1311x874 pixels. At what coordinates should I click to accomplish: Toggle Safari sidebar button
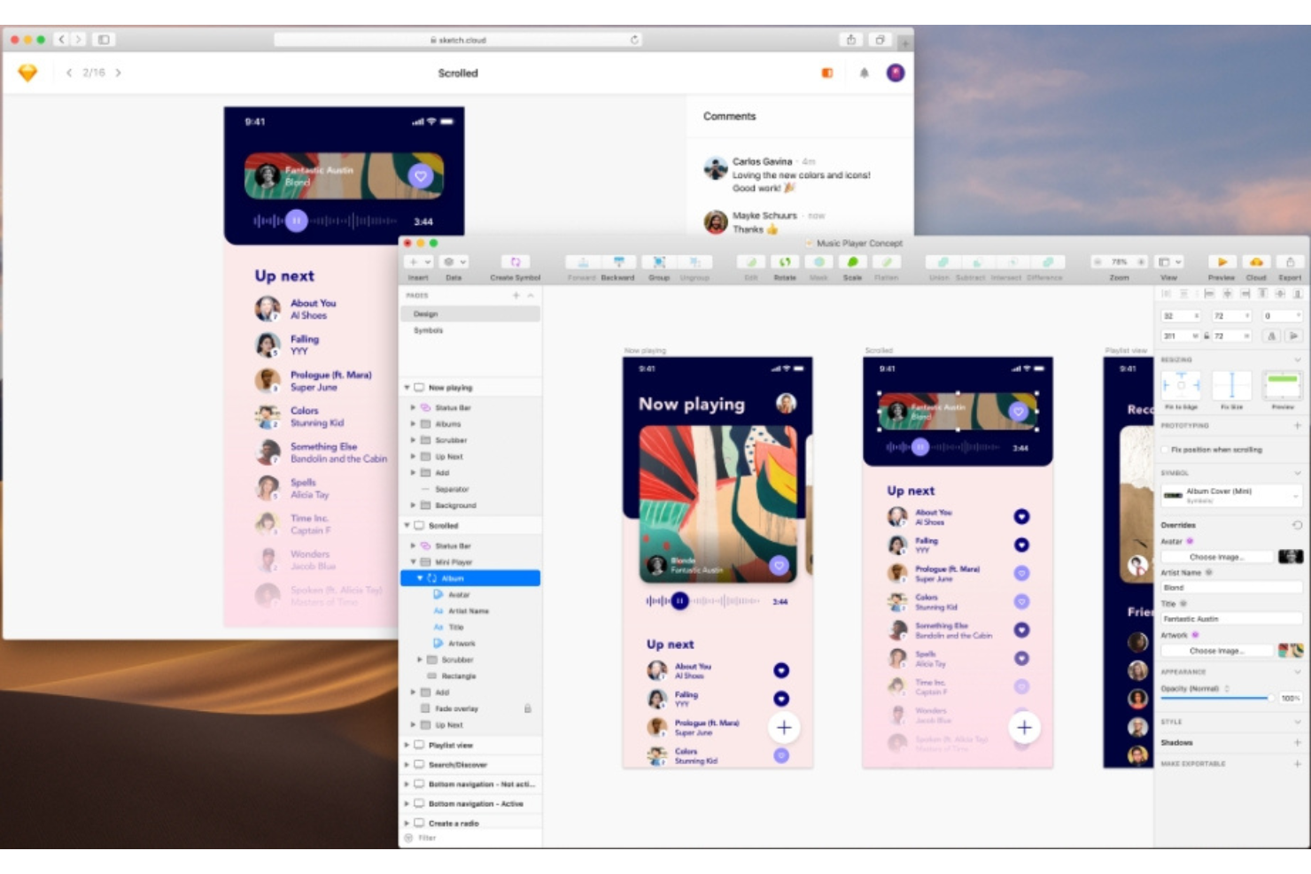(104, 40)
